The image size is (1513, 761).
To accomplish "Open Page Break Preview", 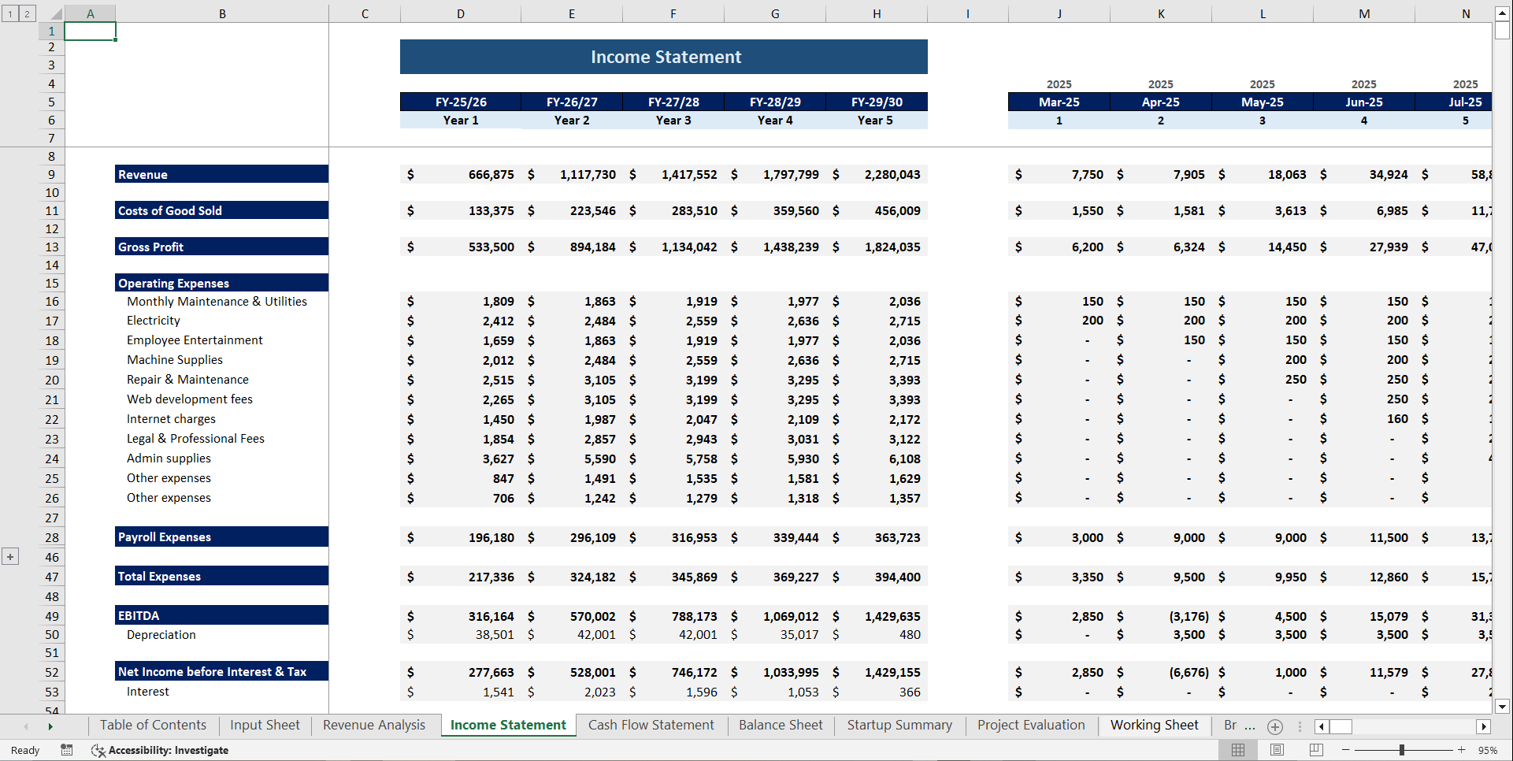I will click(x=1315, y=749).
